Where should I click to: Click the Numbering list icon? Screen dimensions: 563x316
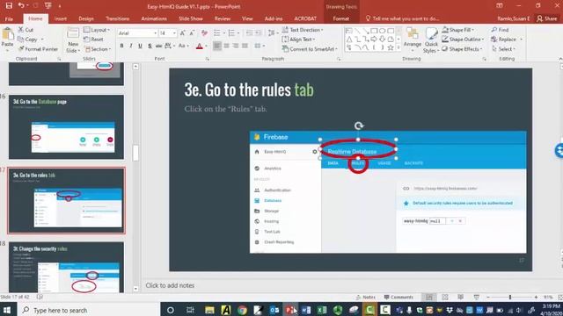[x=231, y=33]
